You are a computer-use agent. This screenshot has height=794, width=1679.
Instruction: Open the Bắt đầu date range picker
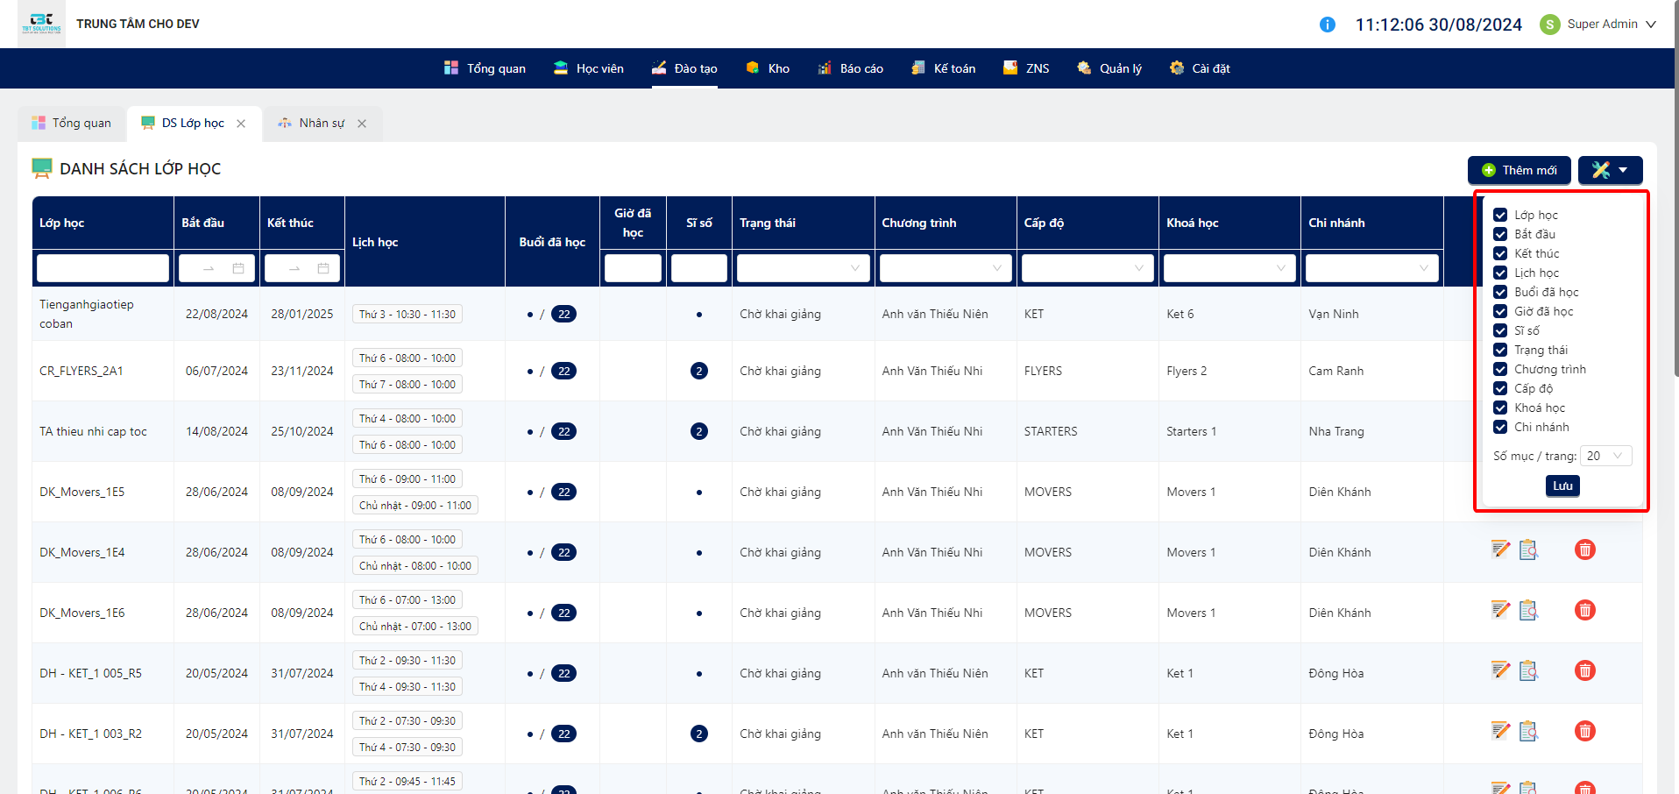[216, 268]
